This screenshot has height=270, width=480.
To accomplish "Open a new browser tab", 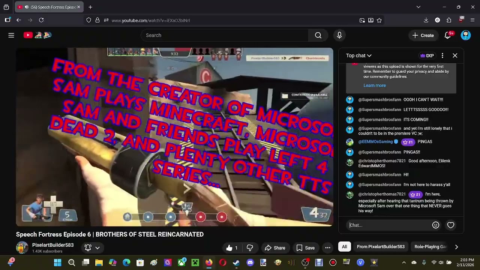I will tap(90, 7).
